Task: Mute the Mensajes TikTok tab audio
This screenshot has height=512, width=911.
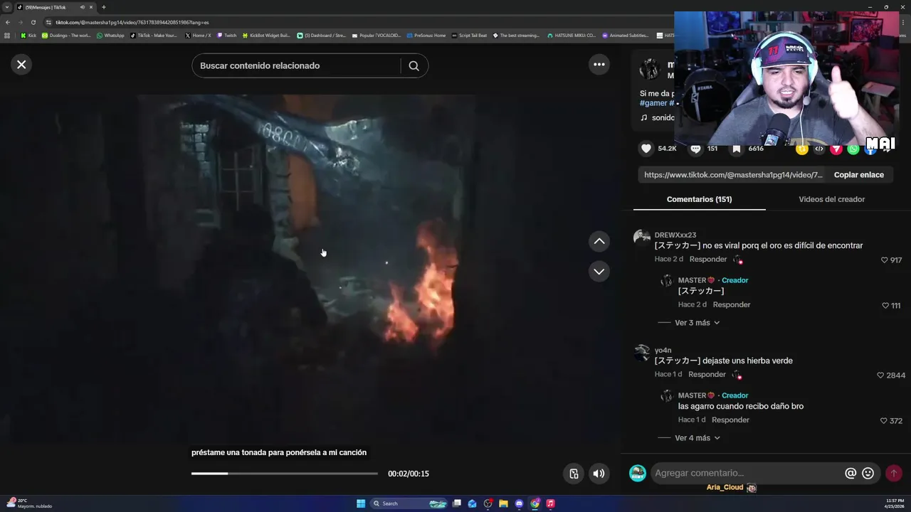Action: (x=82, y=7)
